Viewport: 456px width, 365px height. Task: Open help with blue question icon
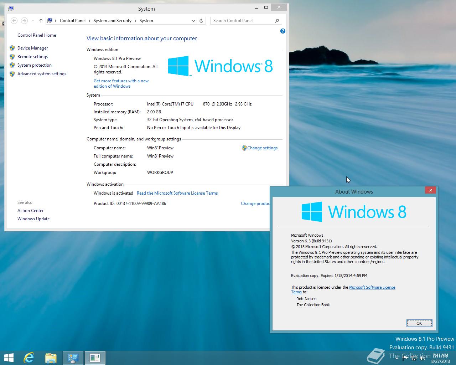(x=283, y=31)
